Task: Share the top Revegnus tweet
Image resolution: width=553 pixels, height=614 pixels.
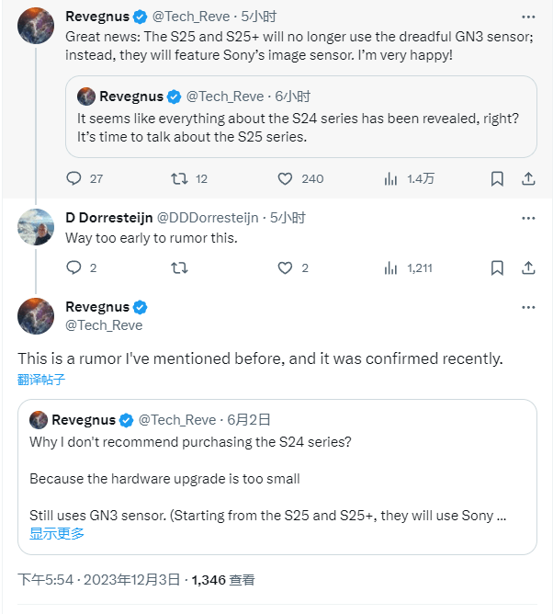Action: coord(529,178)
